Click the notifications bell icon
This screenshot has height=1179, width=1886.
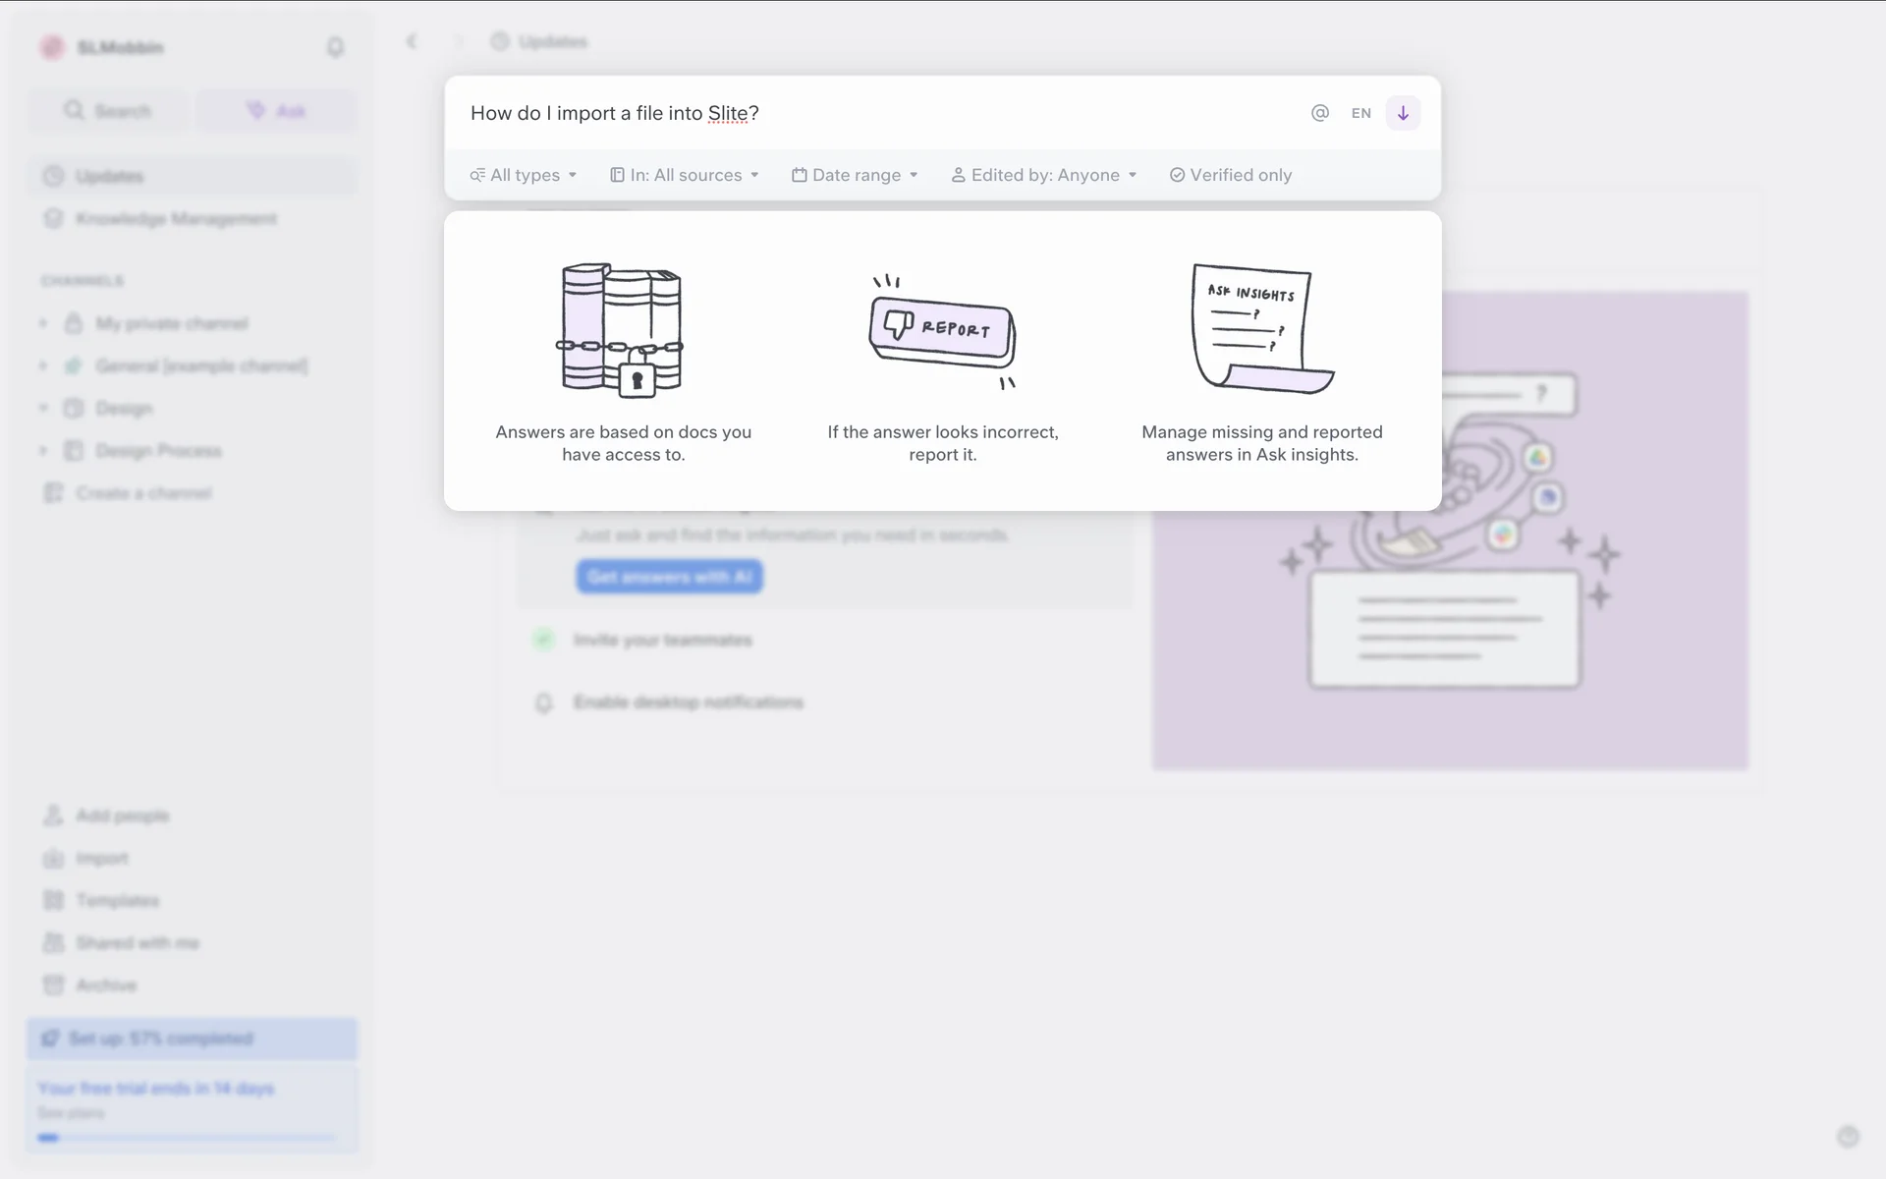[x=335, y=47]
